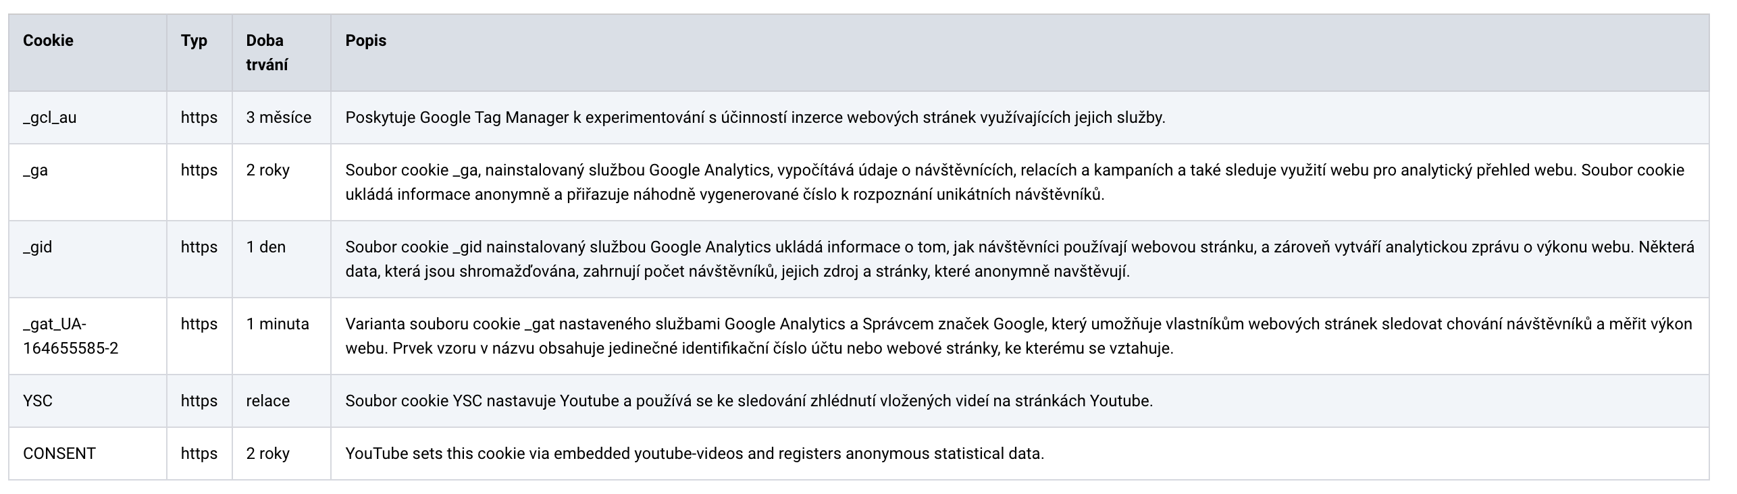Click the https type in the _gcl_au row
This screenshot has width=1737, height=494.
click(199, 117)
